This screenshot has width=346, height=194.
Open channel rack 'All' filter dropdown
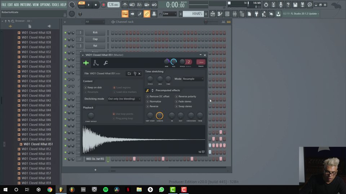(x=95, y=22)
